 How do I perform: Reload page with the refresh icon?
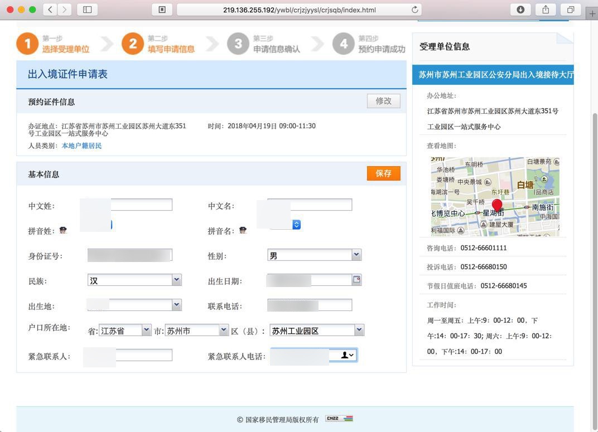pyautogui.click(x=414, y=9)
